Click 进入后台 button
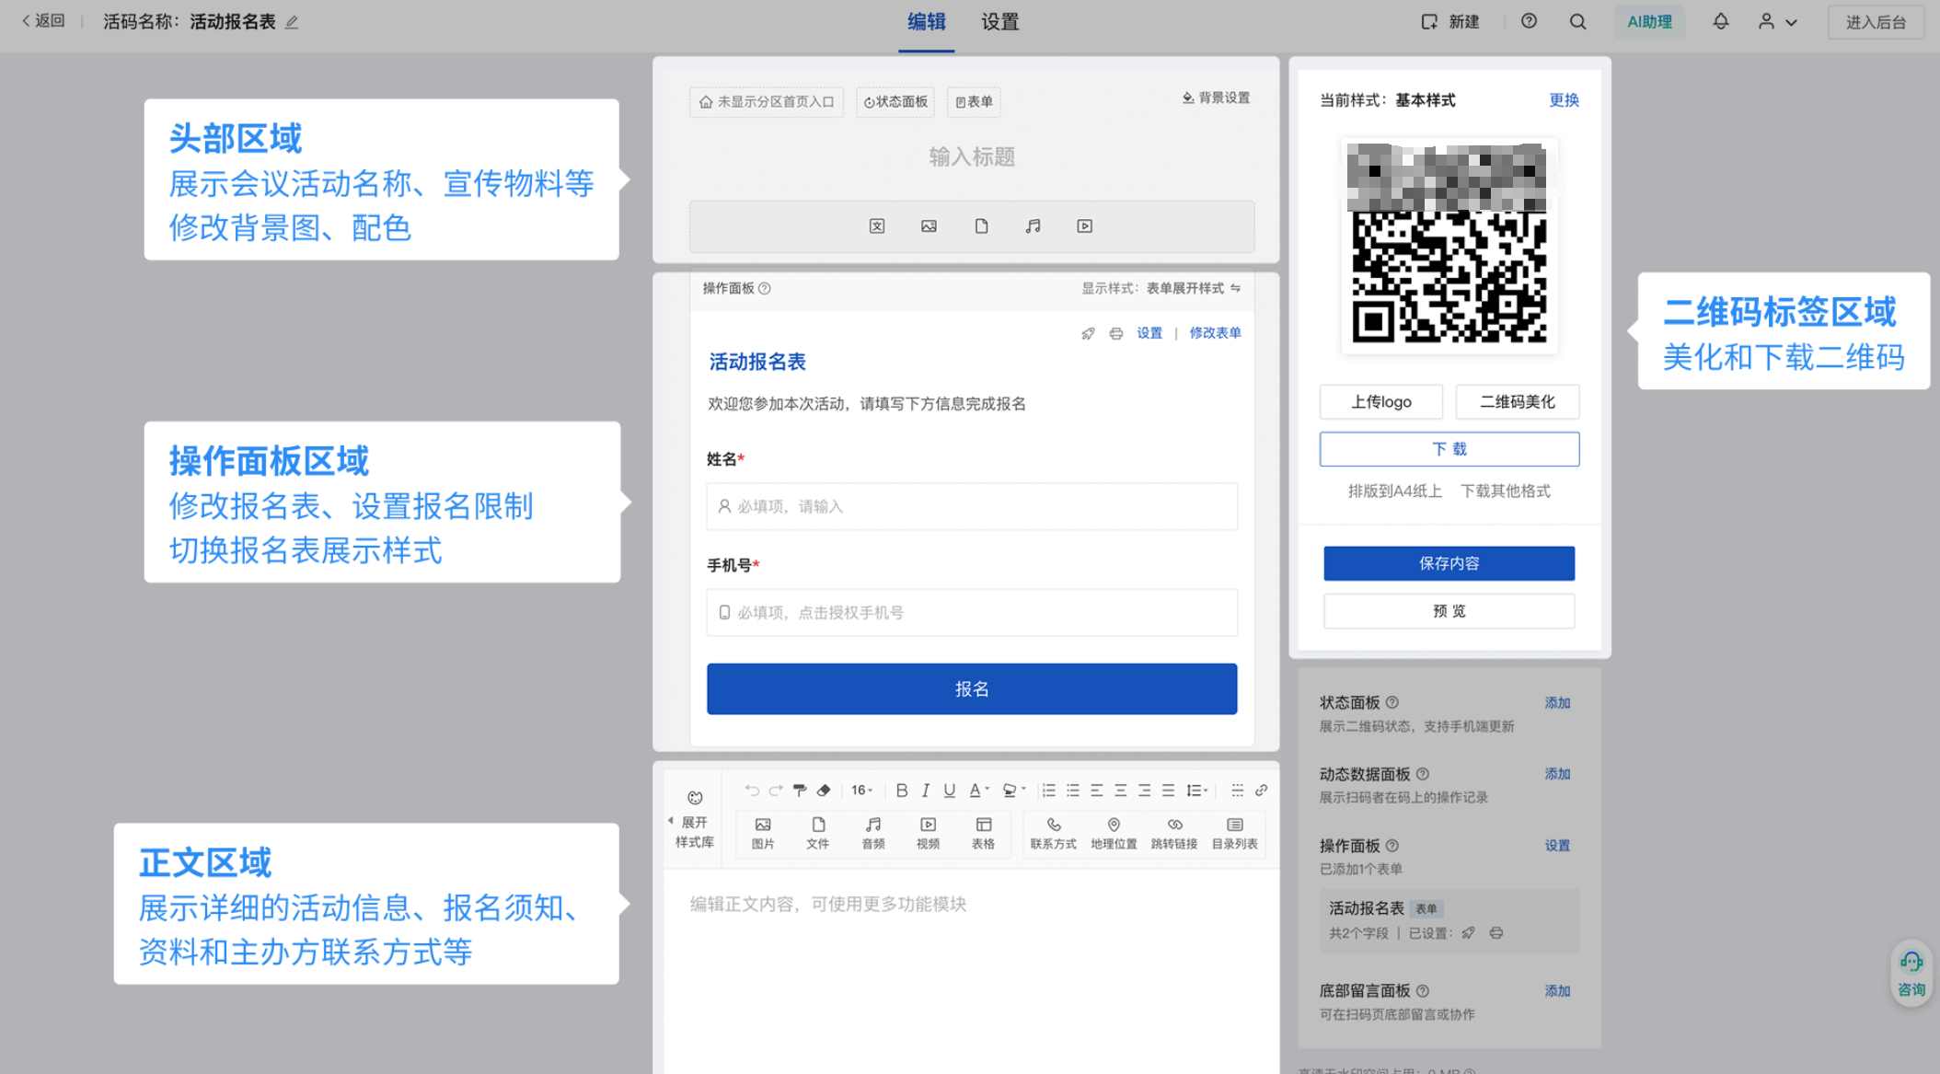This screenshot has width=1940, height=1074. [x=1876, y=22]
